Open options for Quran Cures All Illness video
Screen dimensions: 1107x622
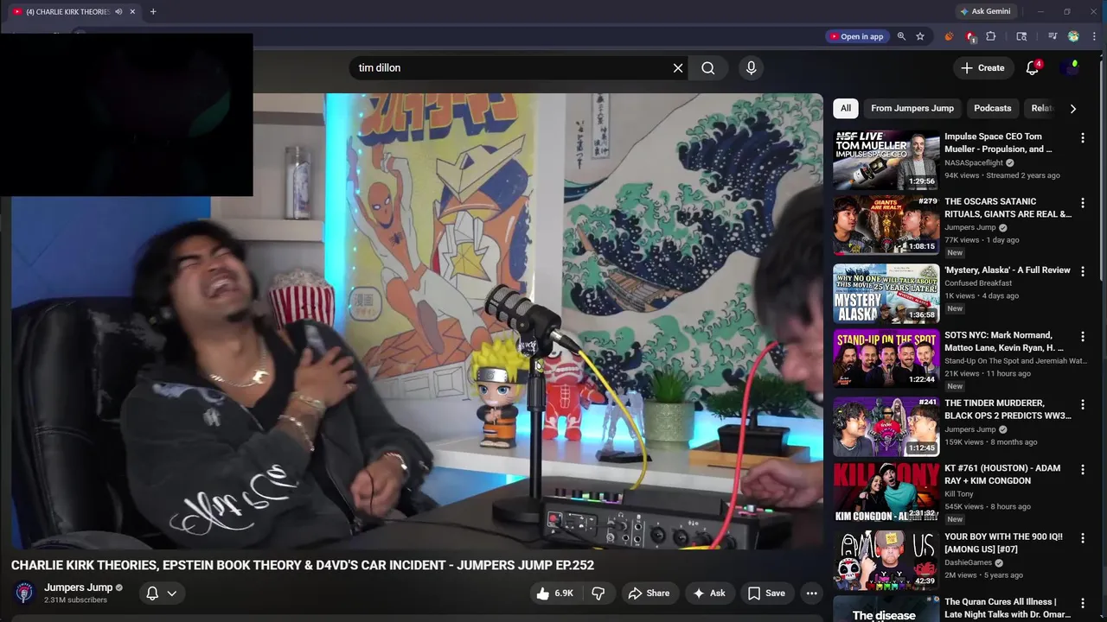click(x=1082, y=603)
